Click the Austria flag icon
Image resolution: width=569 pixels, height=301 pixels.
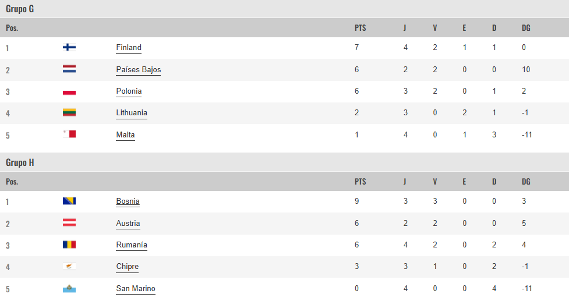pyautogui.click(x=69, y=222)
